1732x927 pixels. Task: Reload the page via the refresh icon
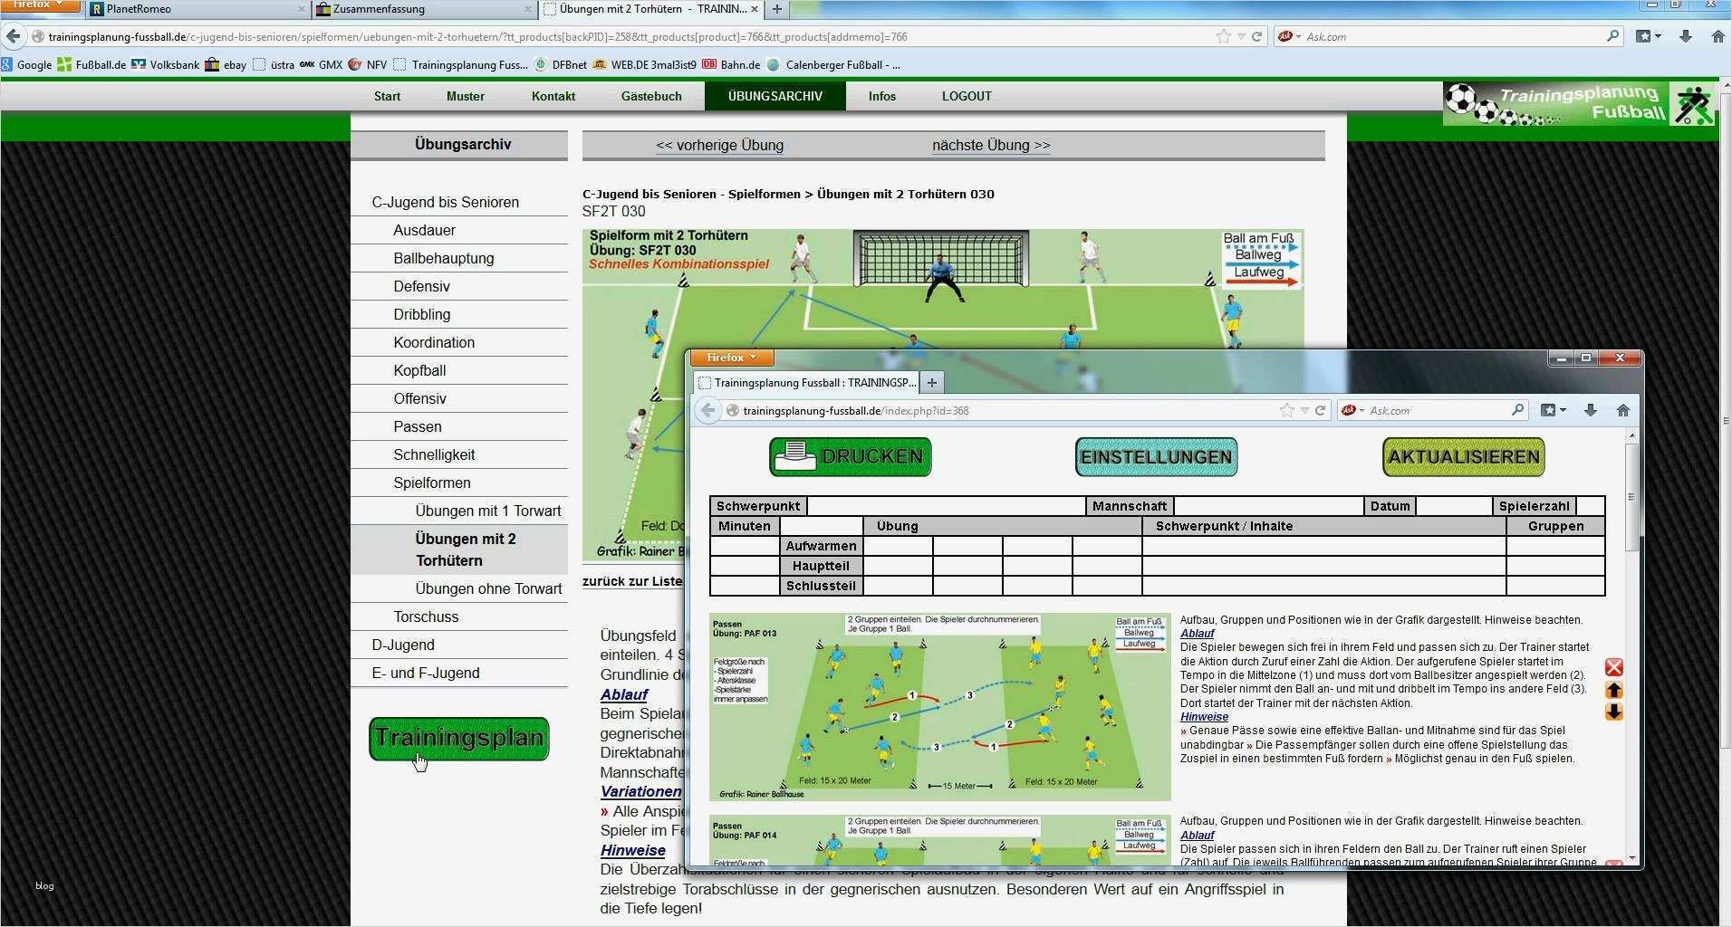1256,36
